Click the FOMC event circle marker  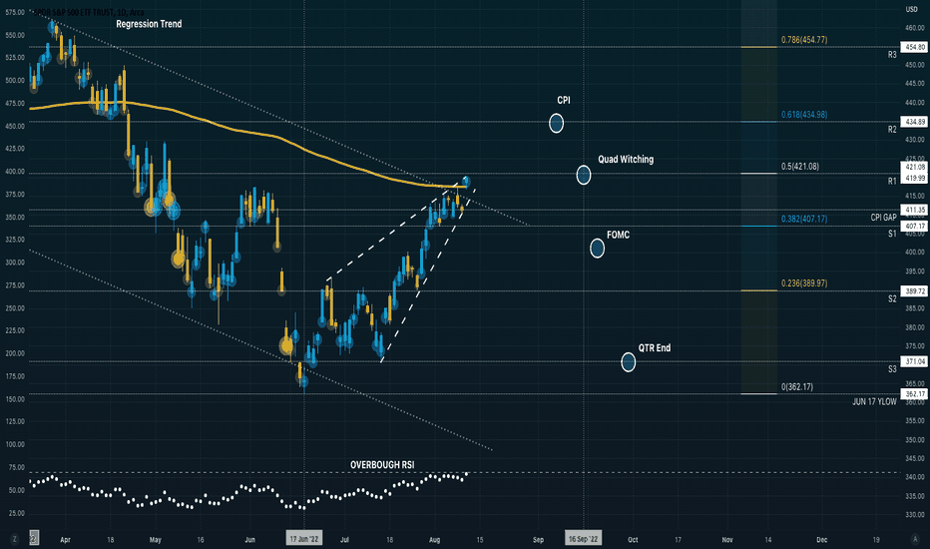598,249
